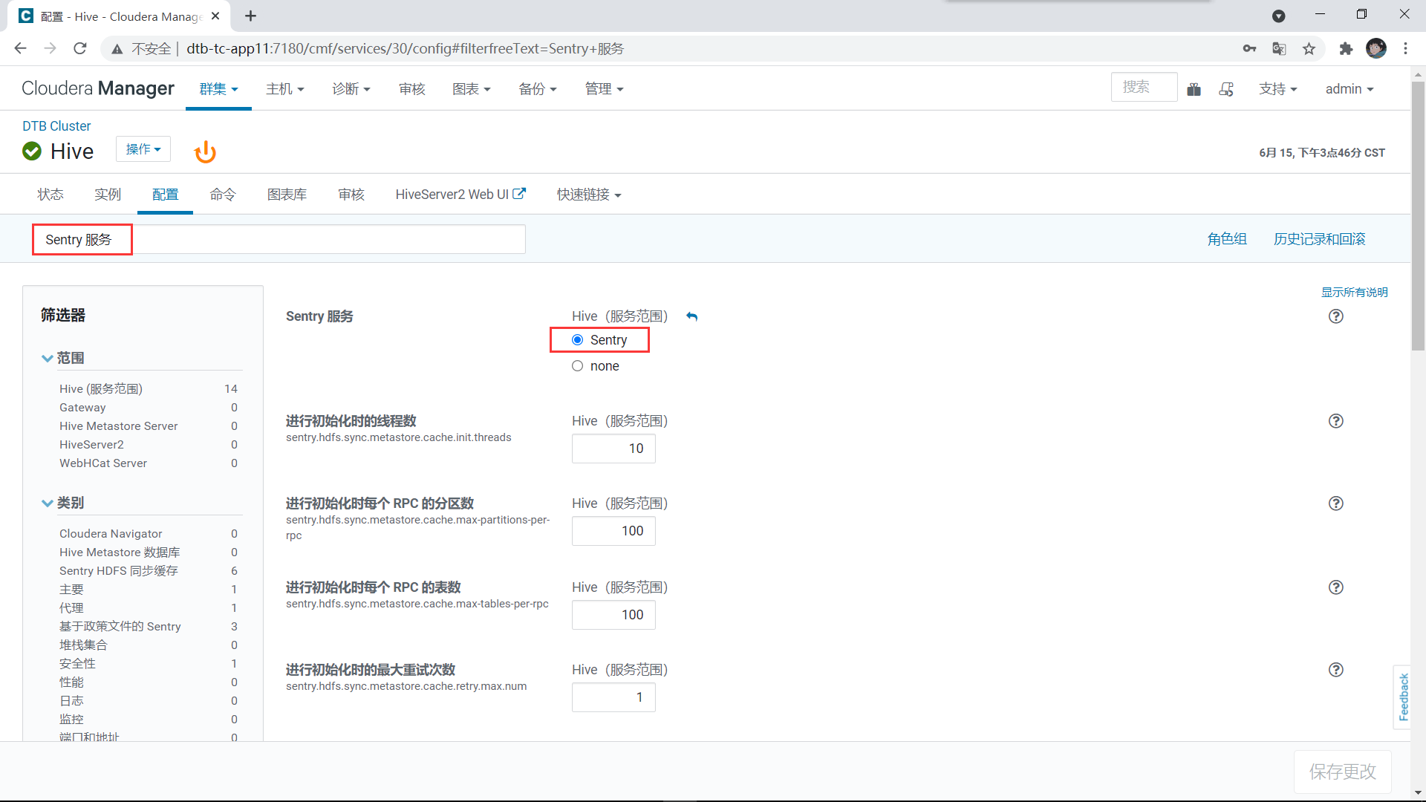Close the Hive Cloudera Manager tab

[215, 16]
